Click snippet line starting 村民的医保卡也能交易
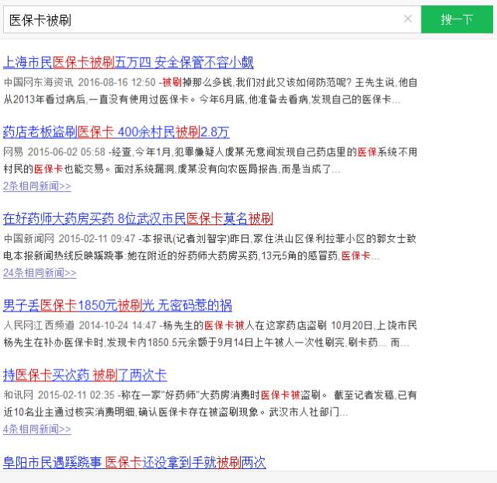The height and width of the screenshot is (483, 497). point(172,169)
